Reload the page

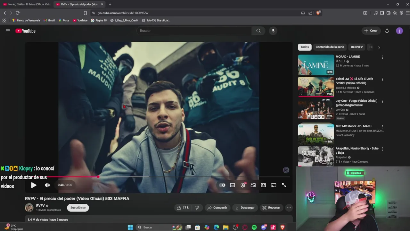coord(18,13)
